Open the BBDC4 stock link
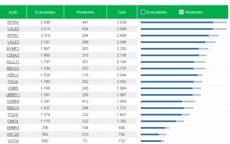The width and height of the screenshot is (230, 144). click(x=13, y=108)
